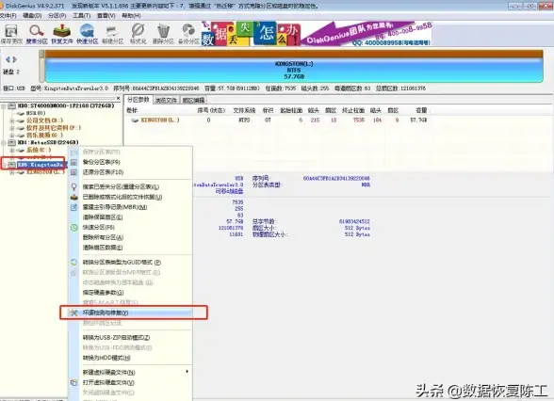Go to previous disk with left arrow
This screenshot has height=401, width=554.
8,59
